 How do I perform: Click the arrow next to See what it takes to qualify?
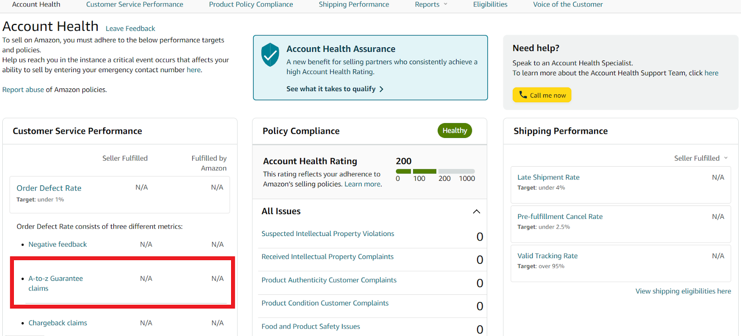click(x=382, y=89)
